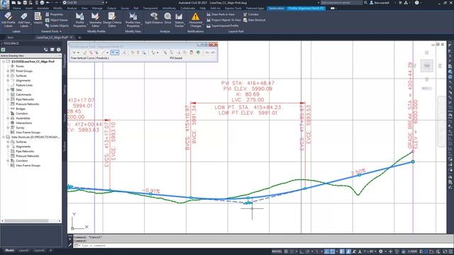Screen dimensions: 454x255
Task: Click Draw Parts in View button
Action: (x=221, y=14)
